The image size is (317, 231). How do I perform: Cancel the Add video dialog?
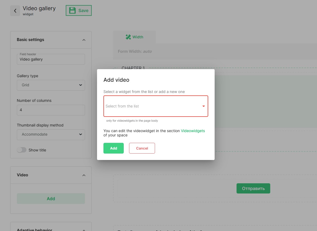pyautogui.click(x=142, y=148)
